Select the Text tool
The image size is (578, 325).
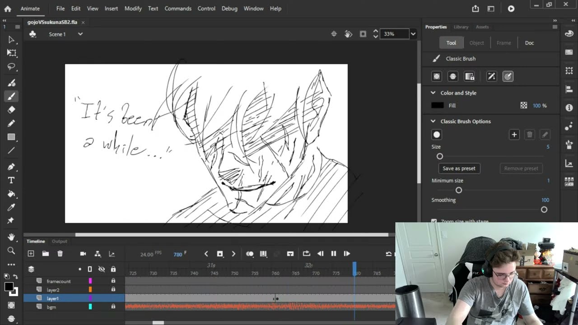tap(12, 180)
